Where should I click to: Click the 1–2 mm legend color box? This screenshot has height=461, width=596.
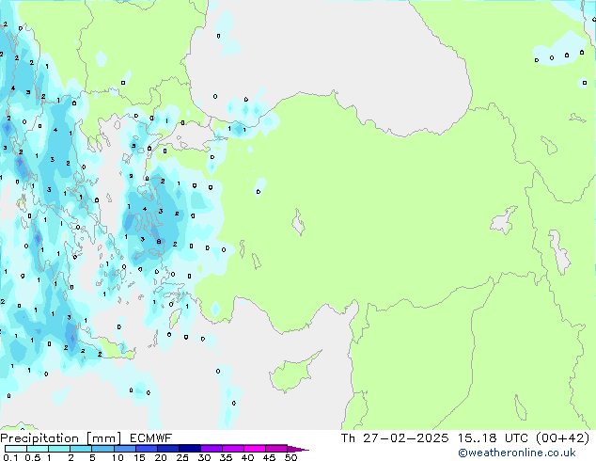59,449
